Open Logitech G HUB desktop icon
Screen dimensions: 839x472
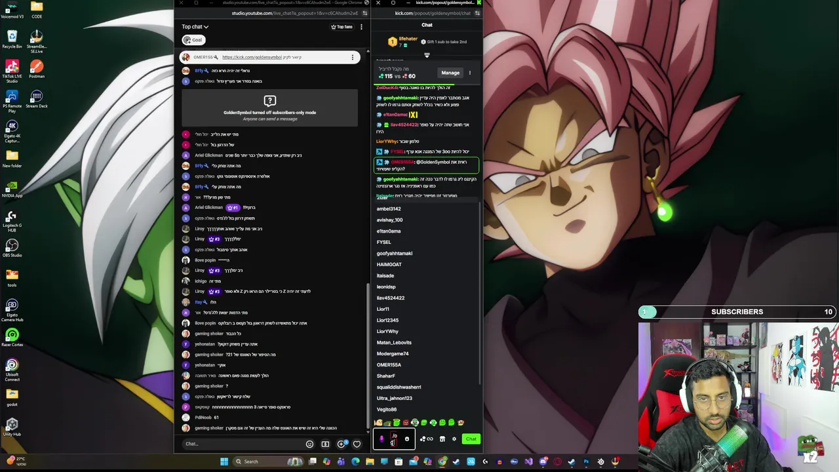click(12, 220)
